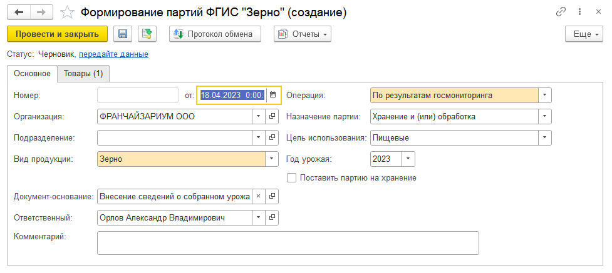Click Провести и закрыть button

click(x=57, y=34)
